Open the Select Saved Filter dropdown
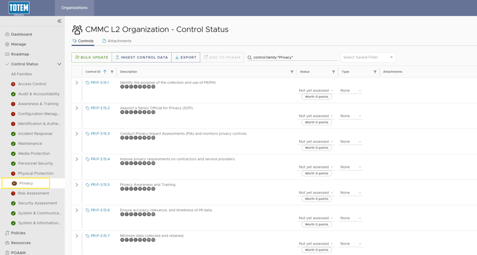Screen dimensions: 477x255 [x=368, y=57]
